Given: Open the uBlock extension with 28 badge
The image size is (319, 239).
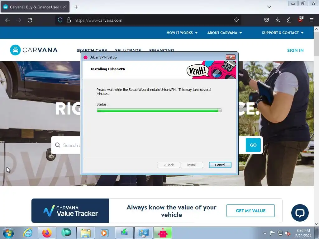Looking at the screenshot, I should coord(301,20).
